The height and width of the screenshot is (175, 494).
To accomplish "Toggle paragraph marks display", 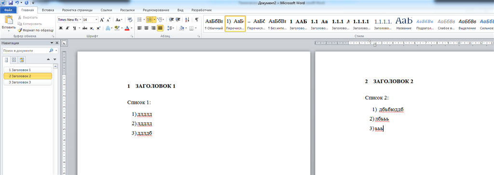I will [197, 20].
